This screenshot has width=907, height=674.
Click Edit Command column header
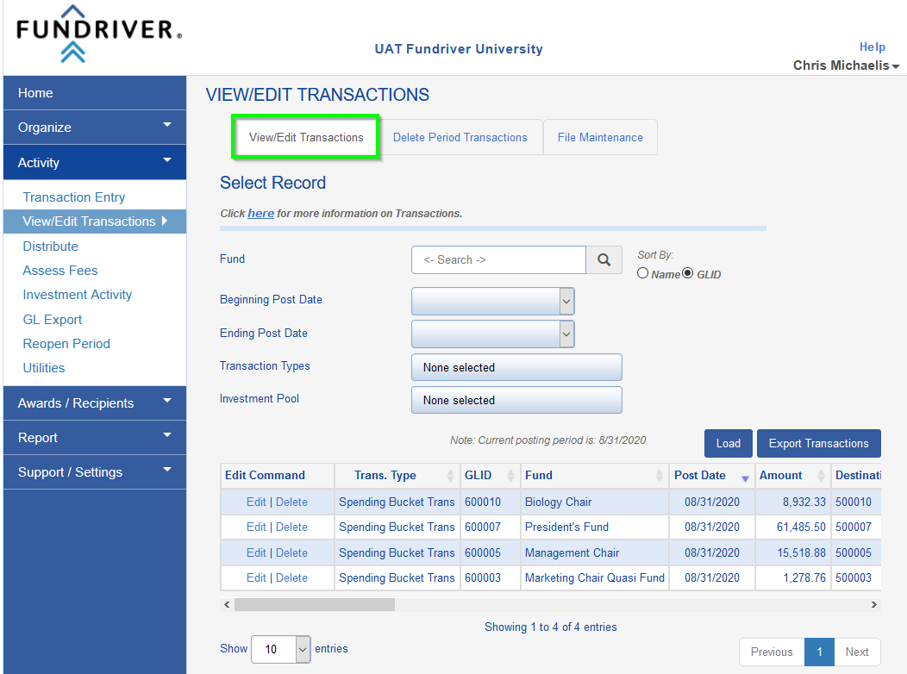pos(277,476)
